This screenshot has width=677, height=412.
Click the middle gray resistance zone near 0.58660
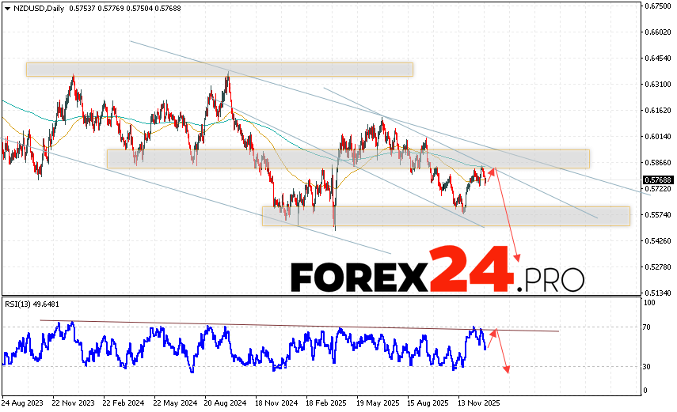click(348, 158)
